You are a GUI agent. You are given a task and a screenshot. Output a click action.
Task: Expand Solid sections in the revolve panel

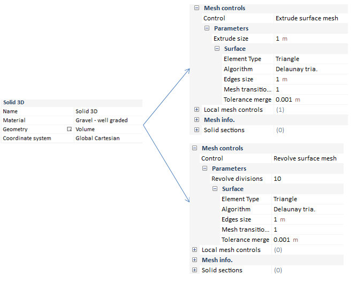click(x=194, y=270)
